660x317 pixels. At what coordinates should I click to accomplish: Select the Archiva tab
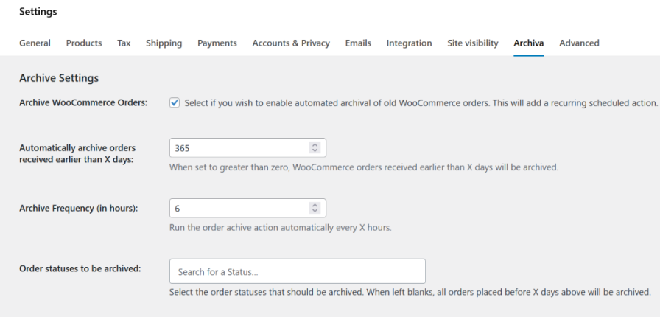(528, 43)
